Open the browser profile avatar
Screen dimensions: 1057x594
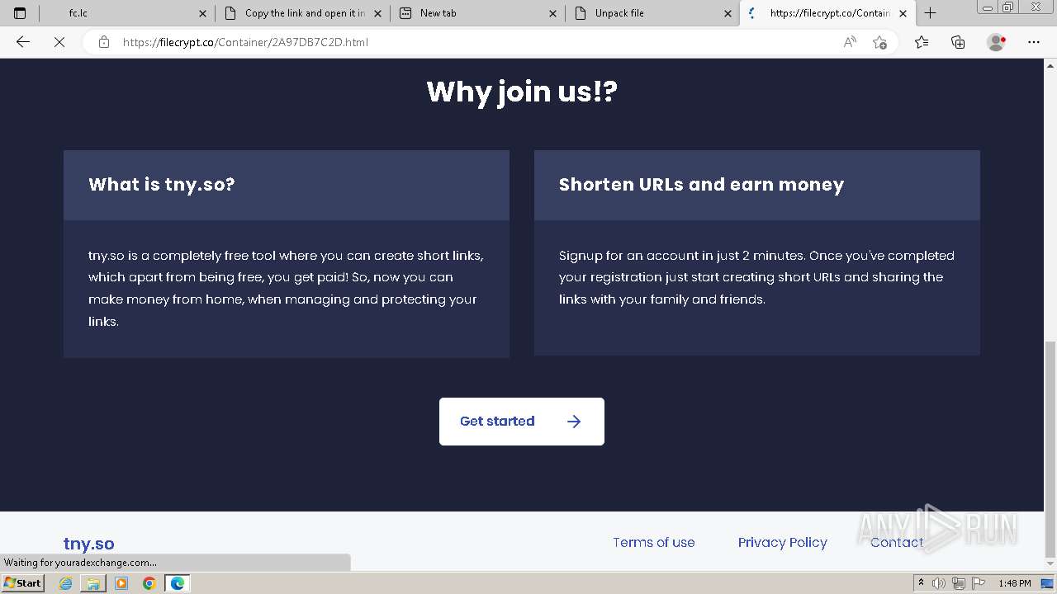pyautogui.click(x=997, y=42)
